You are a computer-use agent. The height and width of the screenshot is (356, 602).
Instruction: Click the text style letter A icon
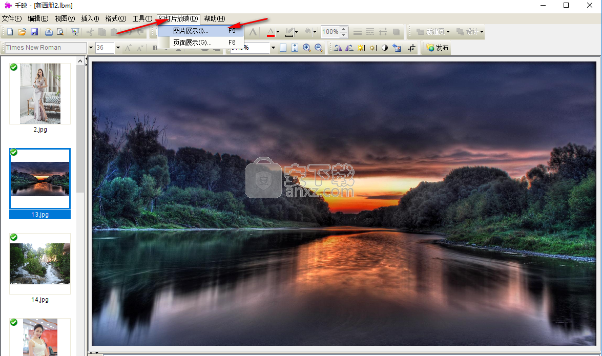253,32
